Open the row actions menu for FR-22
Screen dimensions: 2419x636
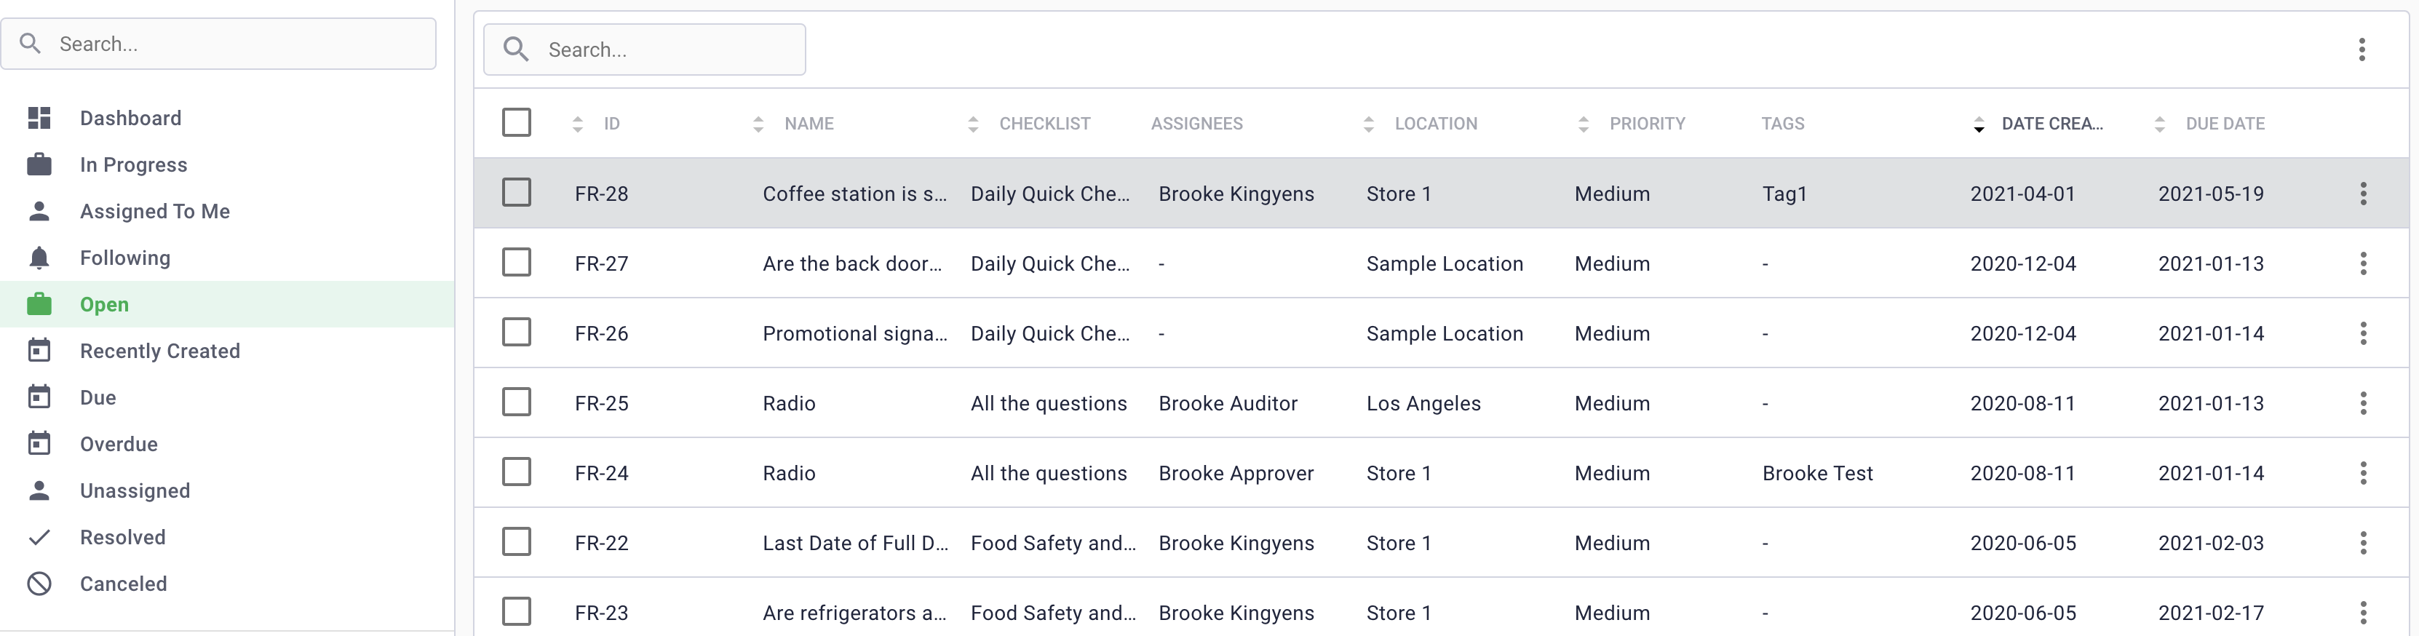tap(2363, 543)
